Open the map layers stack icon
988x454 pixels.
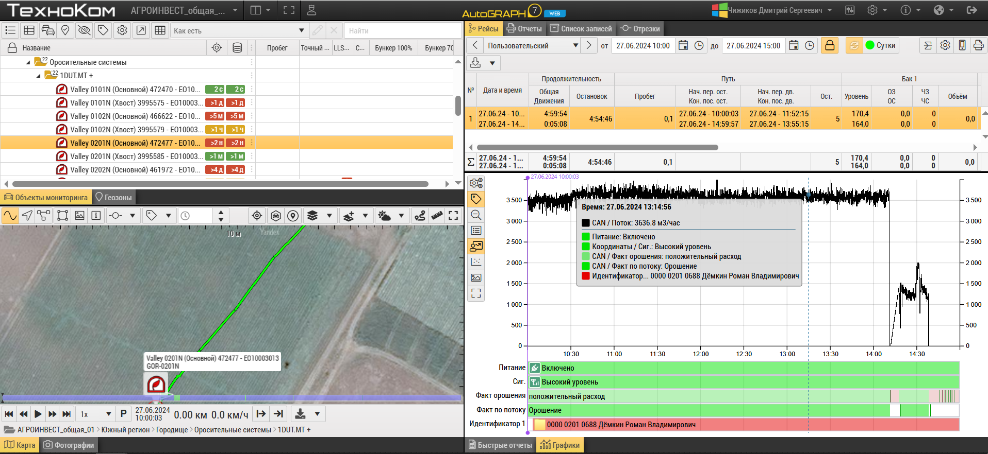312,216
